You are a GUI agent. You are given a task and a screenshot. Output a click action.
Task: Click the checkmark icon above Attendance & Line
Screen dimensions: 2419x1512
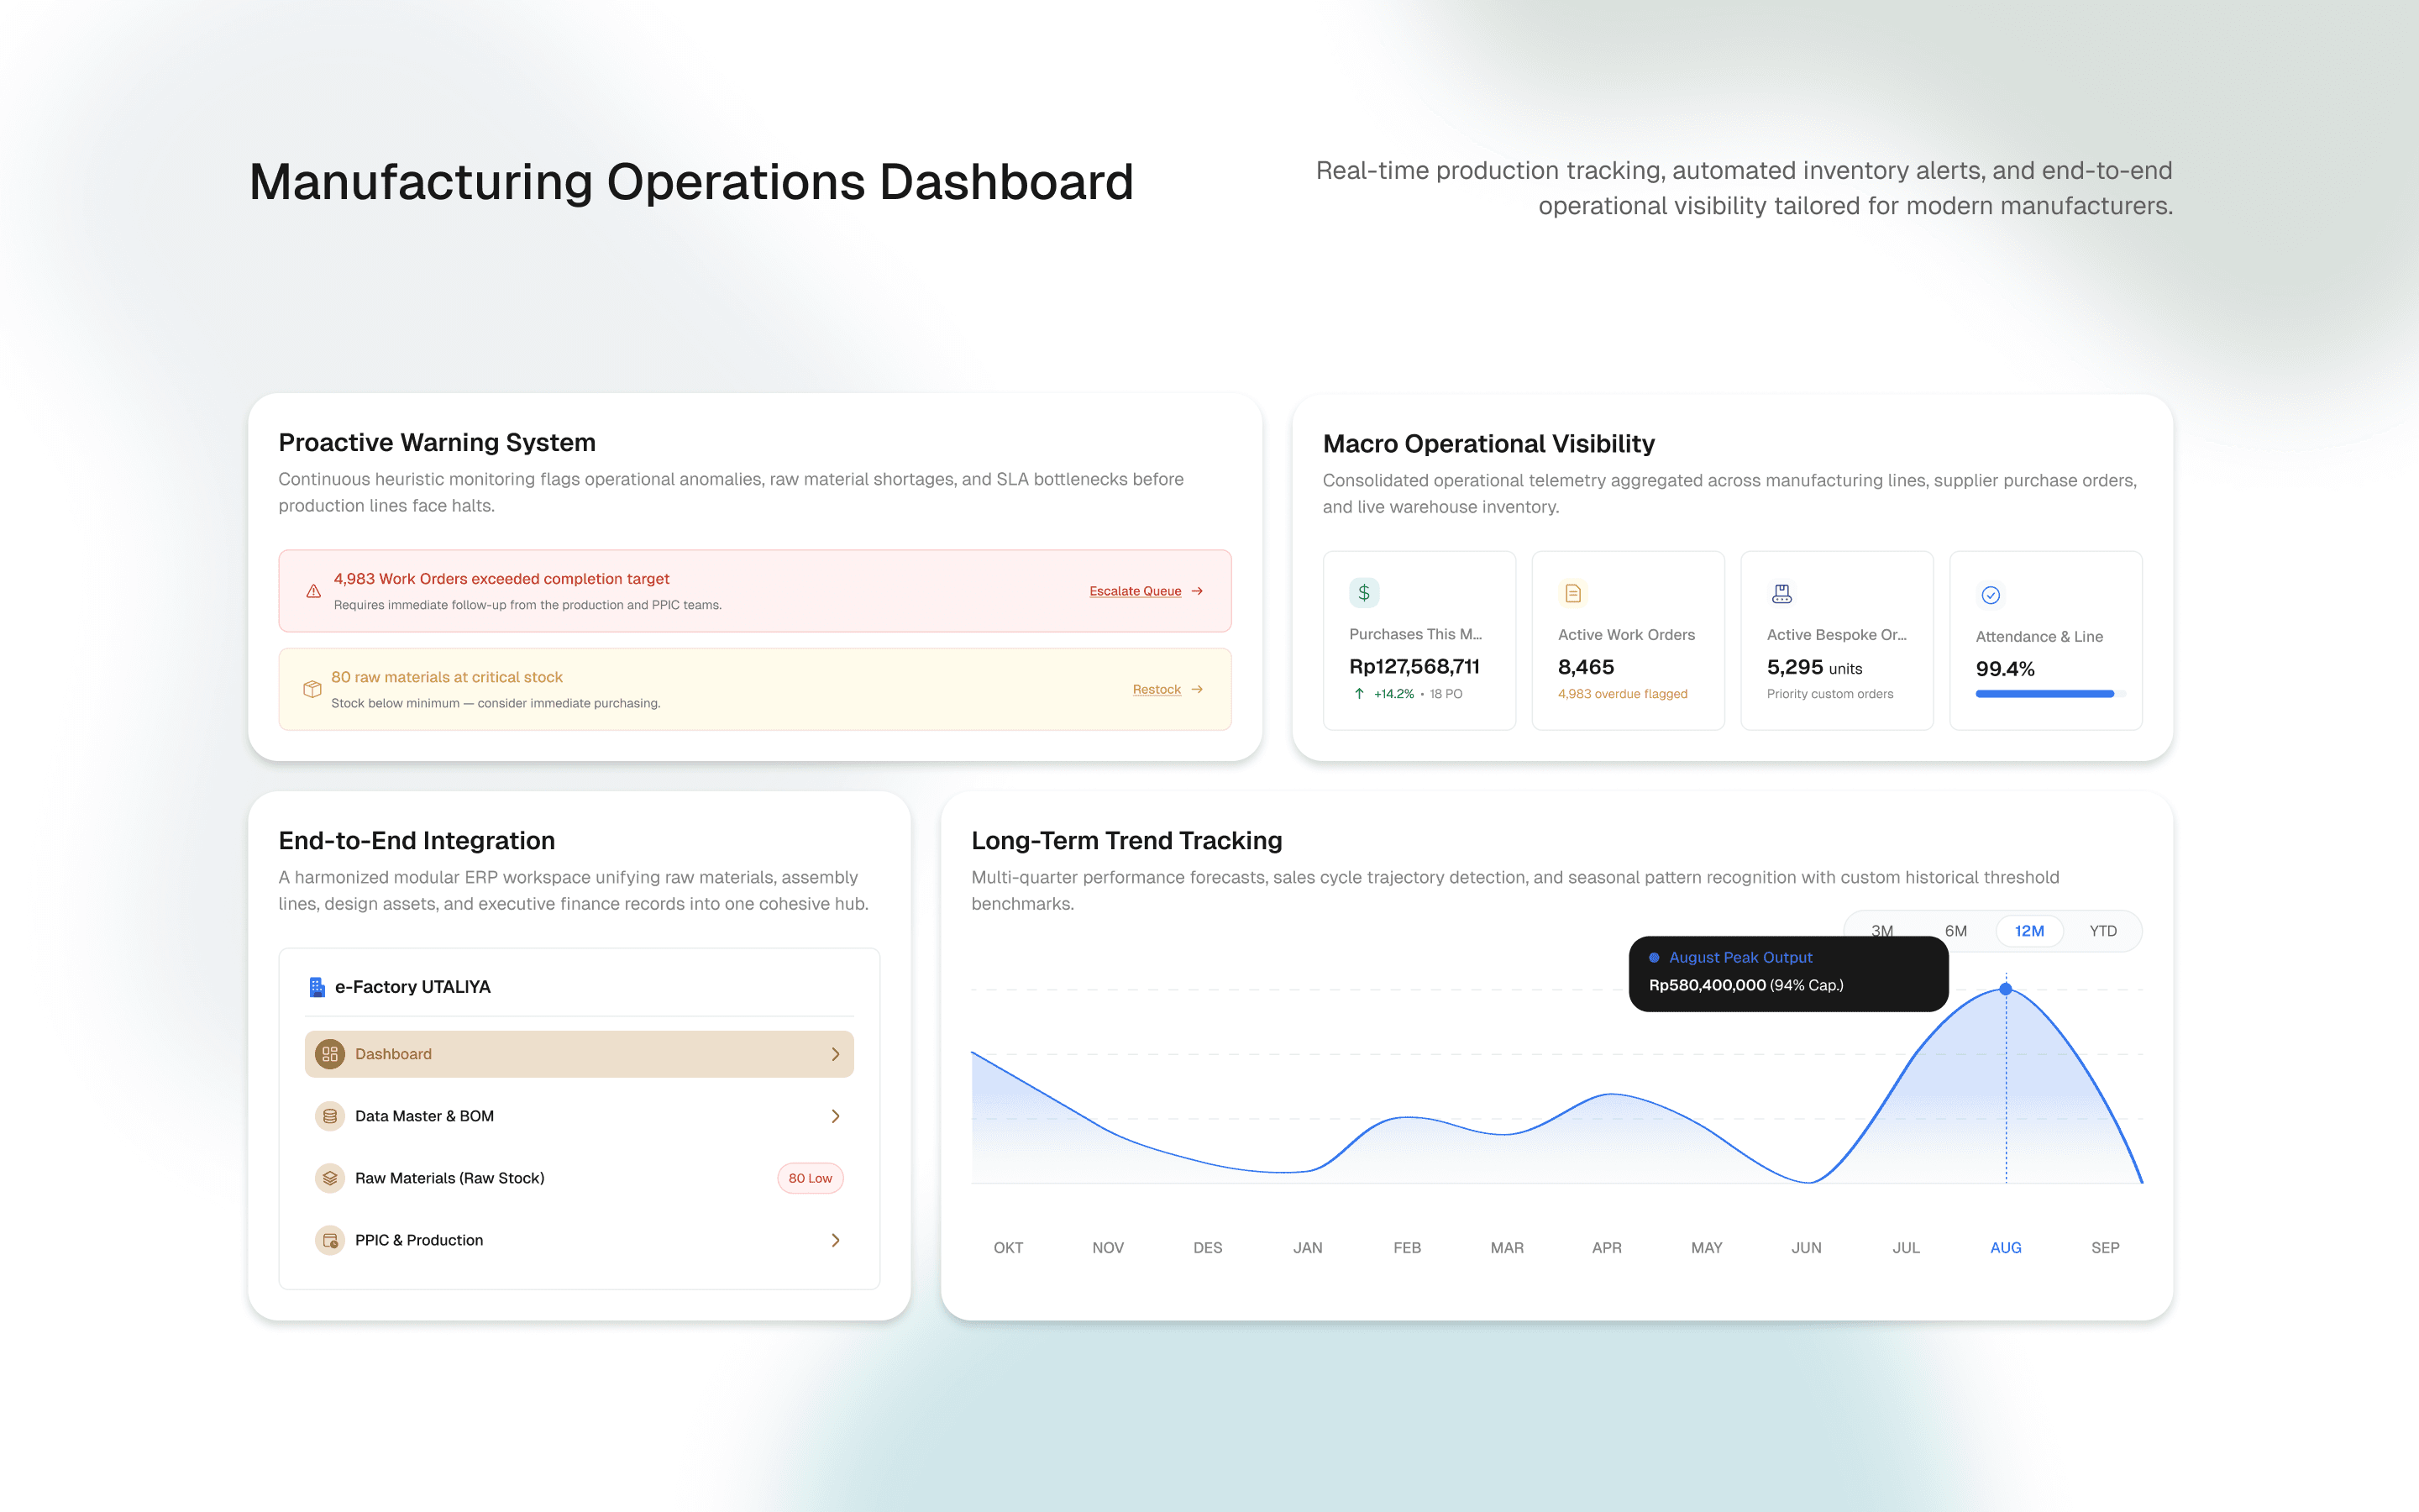tap(1990, 595)
